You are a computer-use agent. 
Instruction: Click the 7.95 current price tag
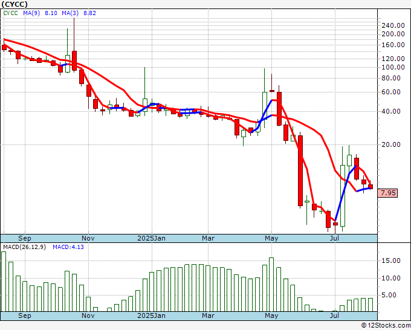[x=387, y=193]
